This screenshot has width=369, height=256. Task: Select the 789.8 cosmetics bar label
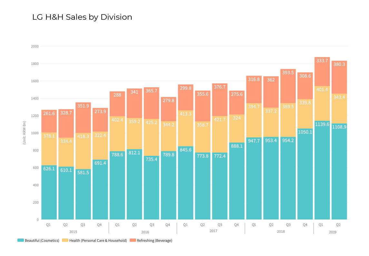click(168, 155)
